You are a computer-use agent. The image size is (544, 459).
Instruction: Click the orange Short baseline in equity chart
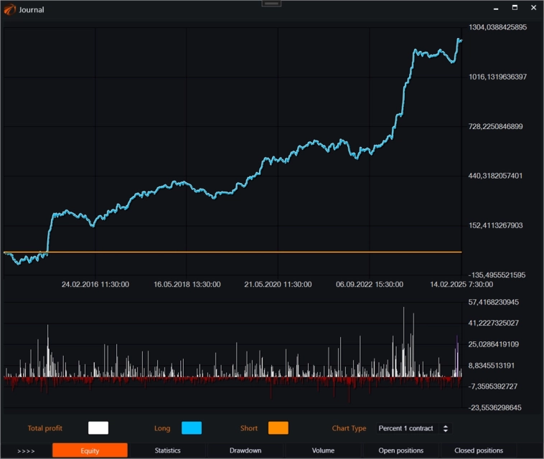pos(251,252)
